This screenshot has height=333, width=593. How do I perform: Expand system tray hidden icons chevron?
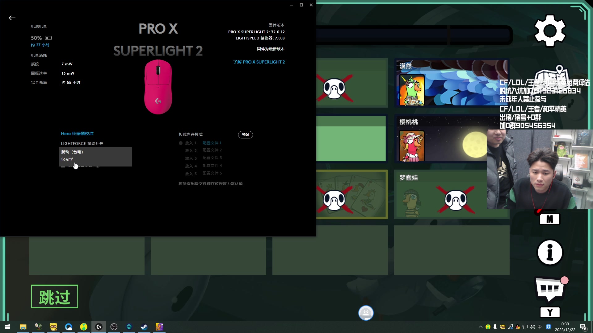pyautogui.click(x=480, y=327)
